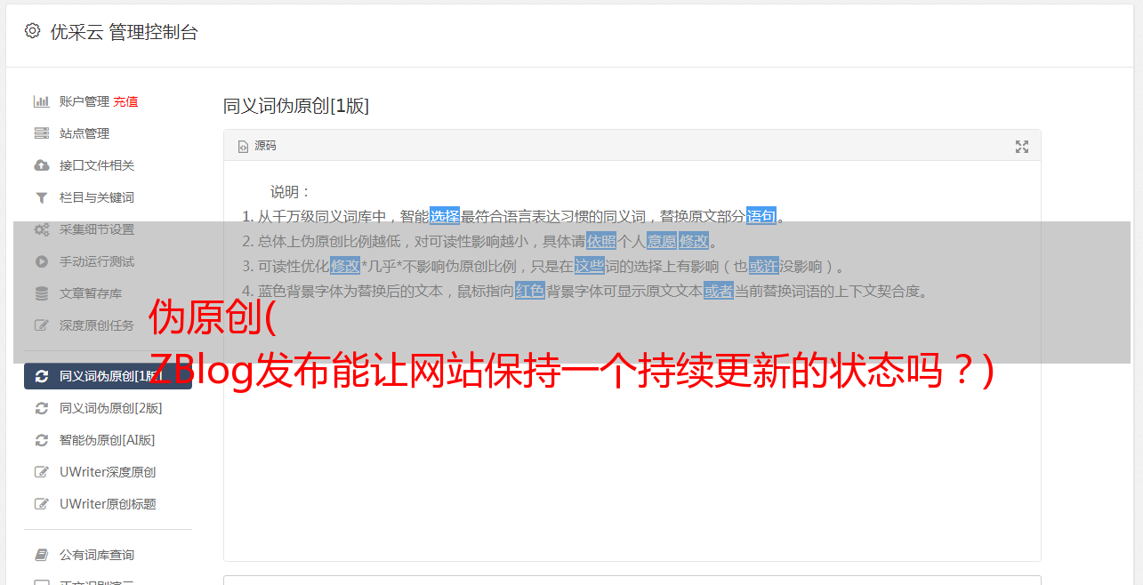Screen dimensions: 1143x585
Task: Open 智能伪原创[AI版] menu item
Action: click(108, 440)
